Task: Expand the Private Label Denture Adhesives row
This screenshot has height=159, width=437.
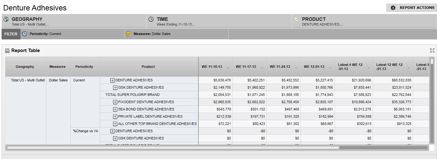Action: tap(115, 116)
